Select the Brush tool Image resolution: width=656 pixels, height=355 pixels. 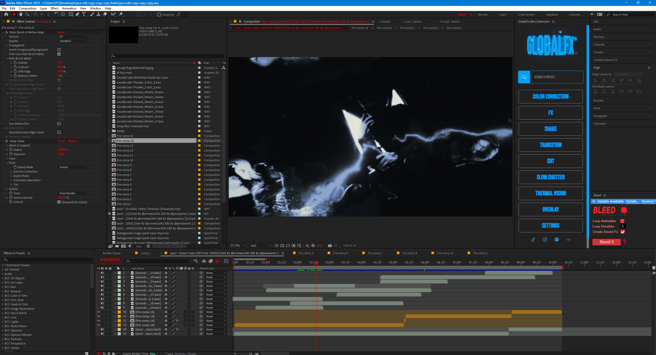[x=92, y=14]
